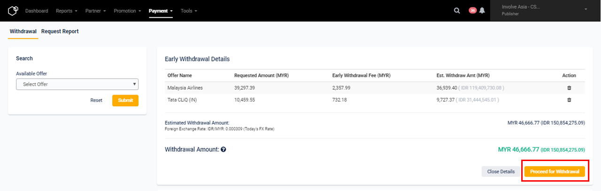Open the Reports menu
The image size is (601, 191).
point(67,10)
